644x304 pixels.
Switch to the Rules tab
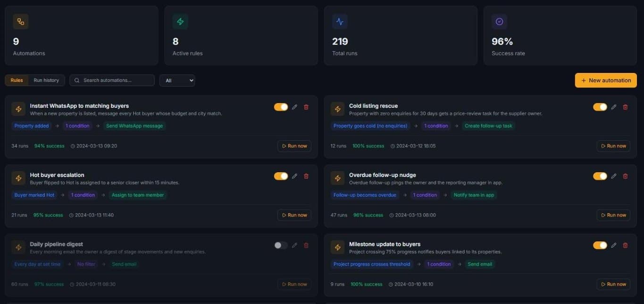[x=17, y=80]
